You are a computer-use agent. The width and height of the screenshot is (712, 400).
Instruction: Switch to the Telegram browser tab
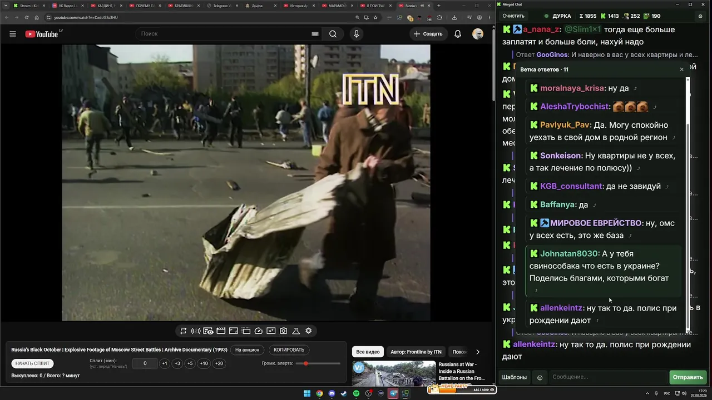(x=224, y=6)
